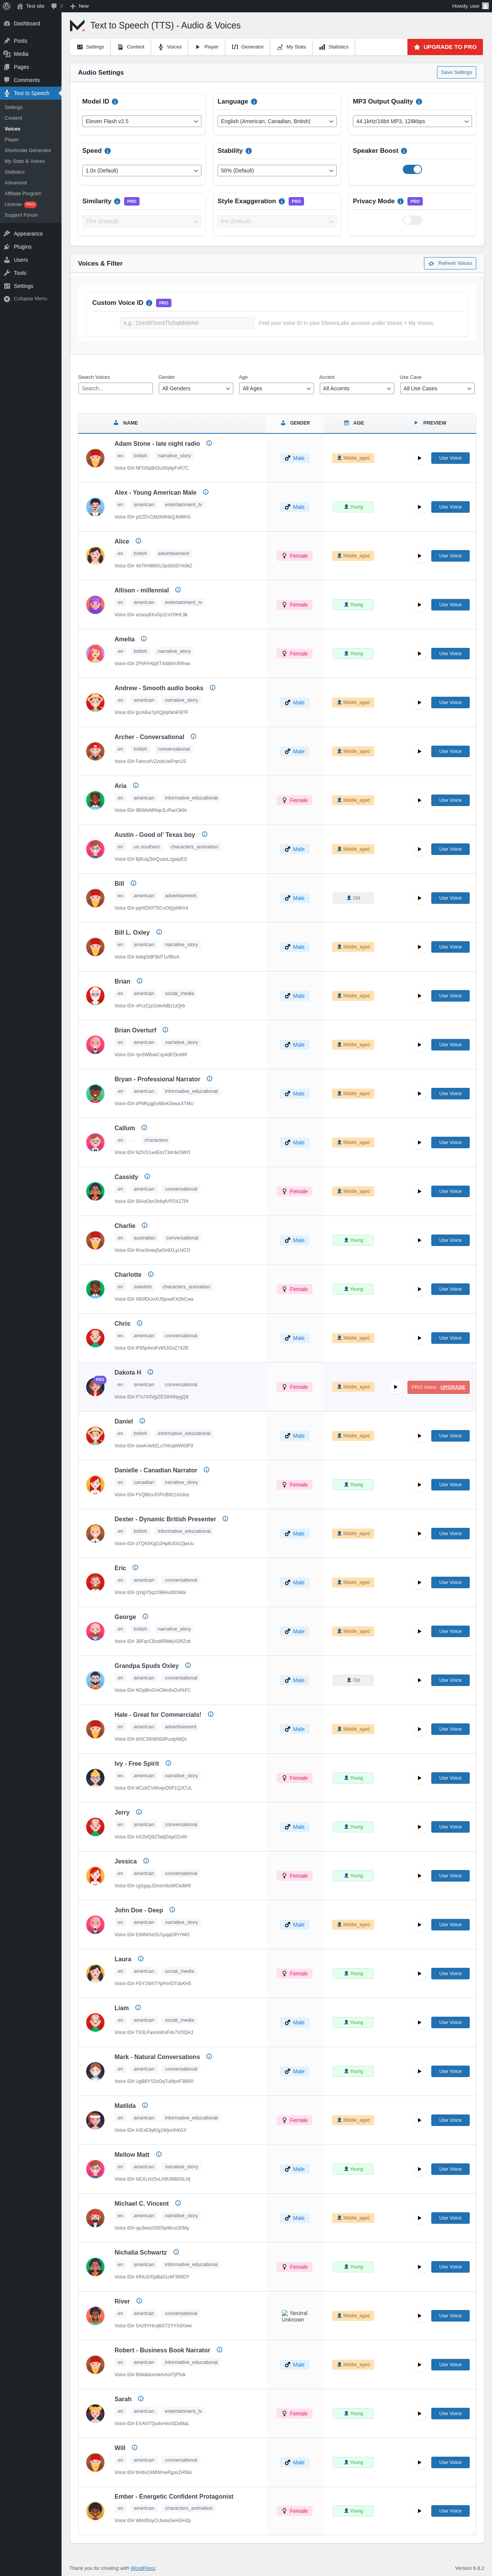Expand the MP3 Output Quality dropdown
The image size is (492, 2576).
pos(412,121)
